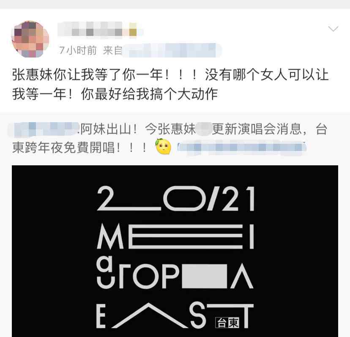Open the poster's pixelated profile avatar
This screenshot has height=337, width=350.
point(30,39)
